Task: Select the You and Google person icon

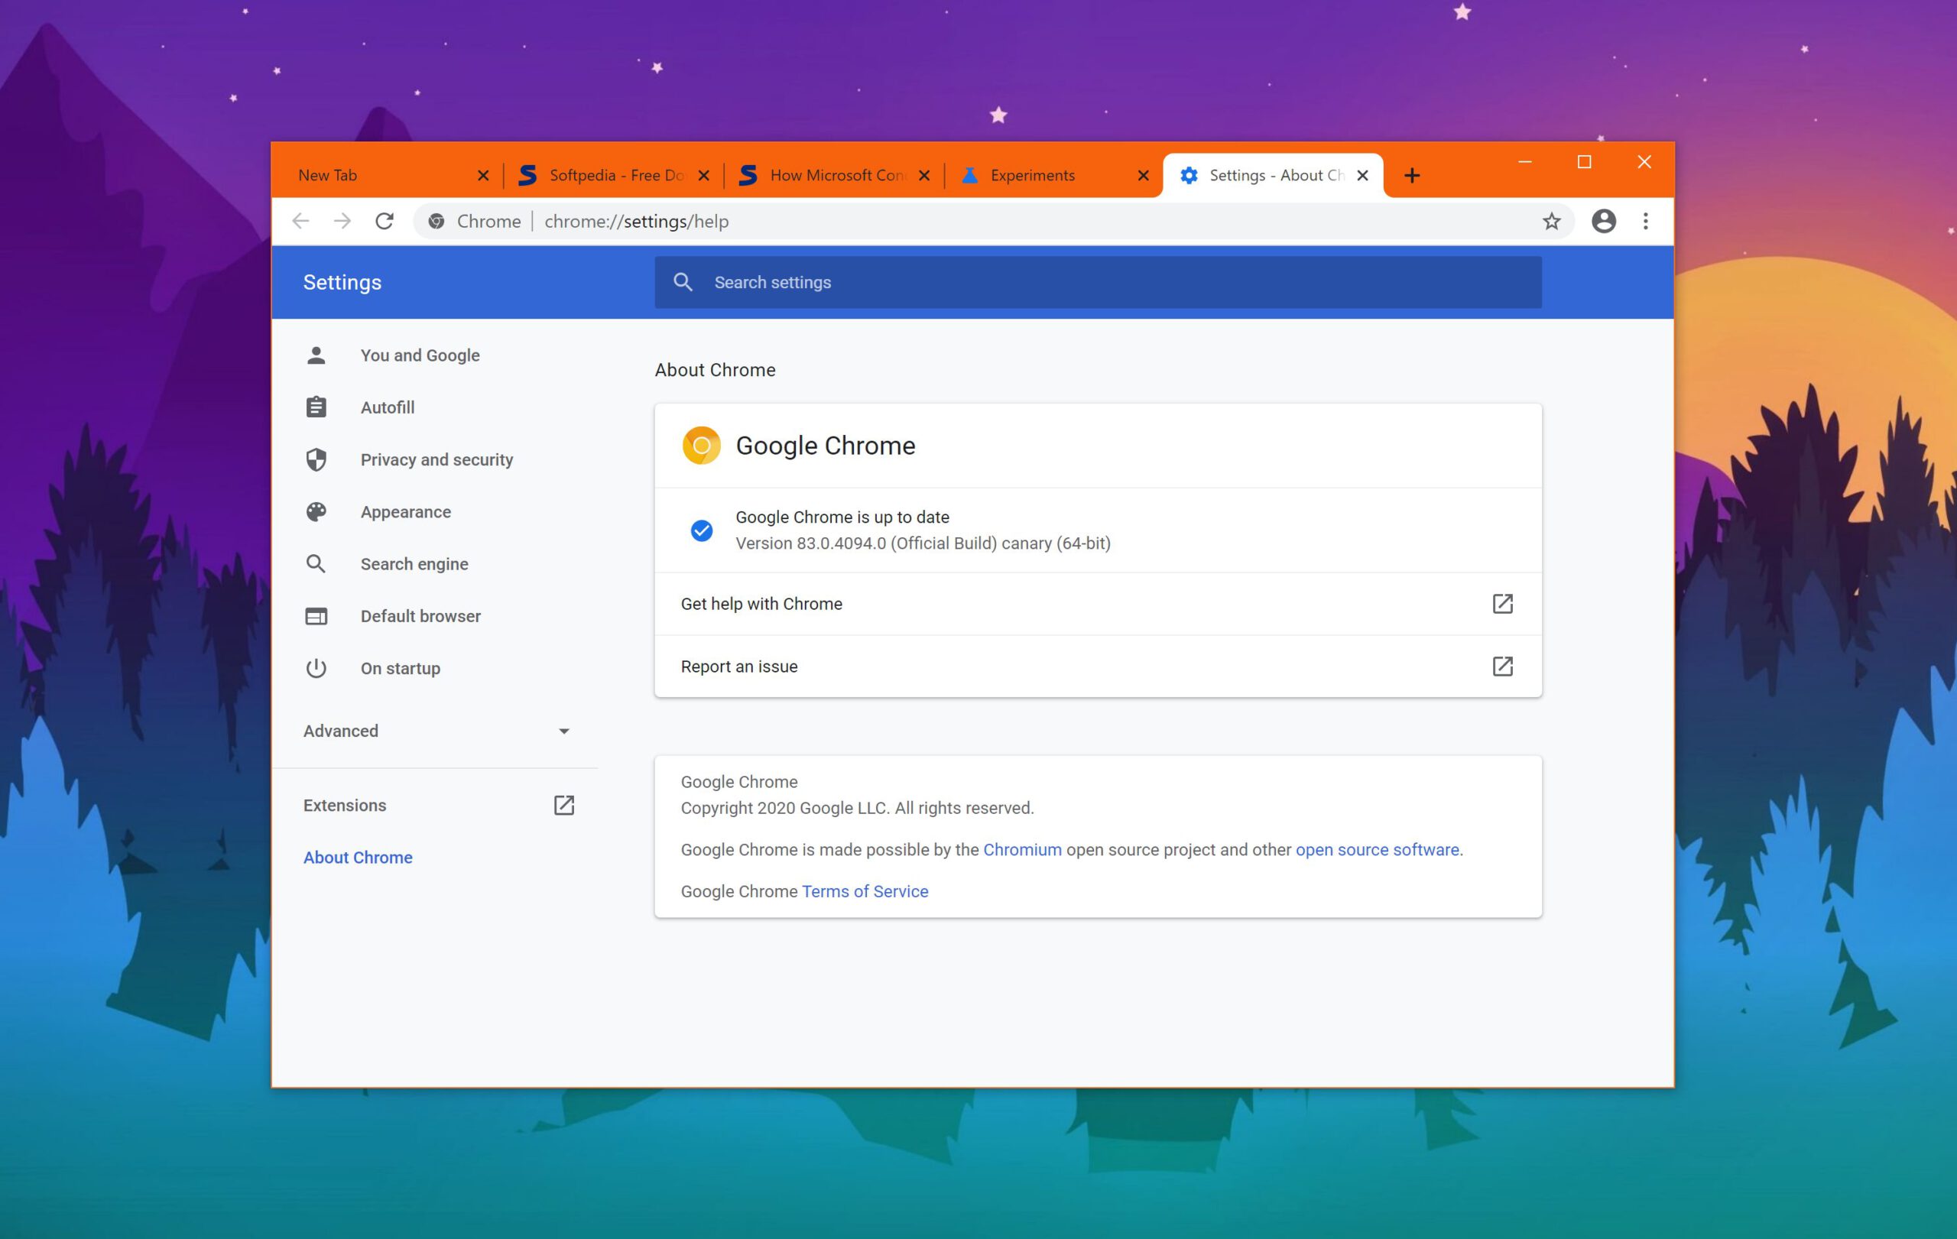Action: [x=316, y=354]
